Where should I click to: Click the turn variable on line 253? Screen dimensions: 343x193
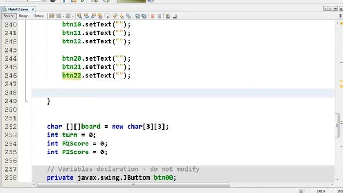70,135
